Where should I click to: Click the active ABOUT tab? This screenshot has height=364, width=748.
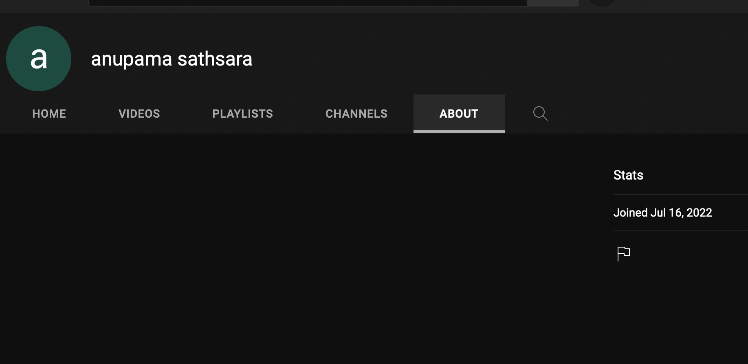coord(459,114)
